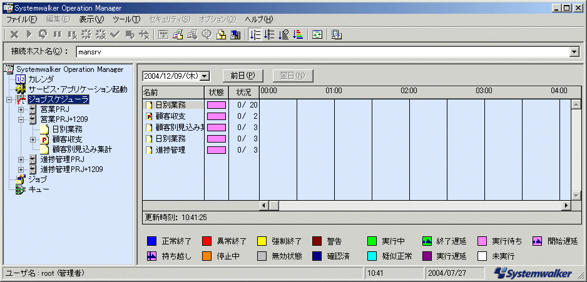587x282 pixels.
Task: Sort by numeric order toolbar icon
Action: (x=255, y=35)
